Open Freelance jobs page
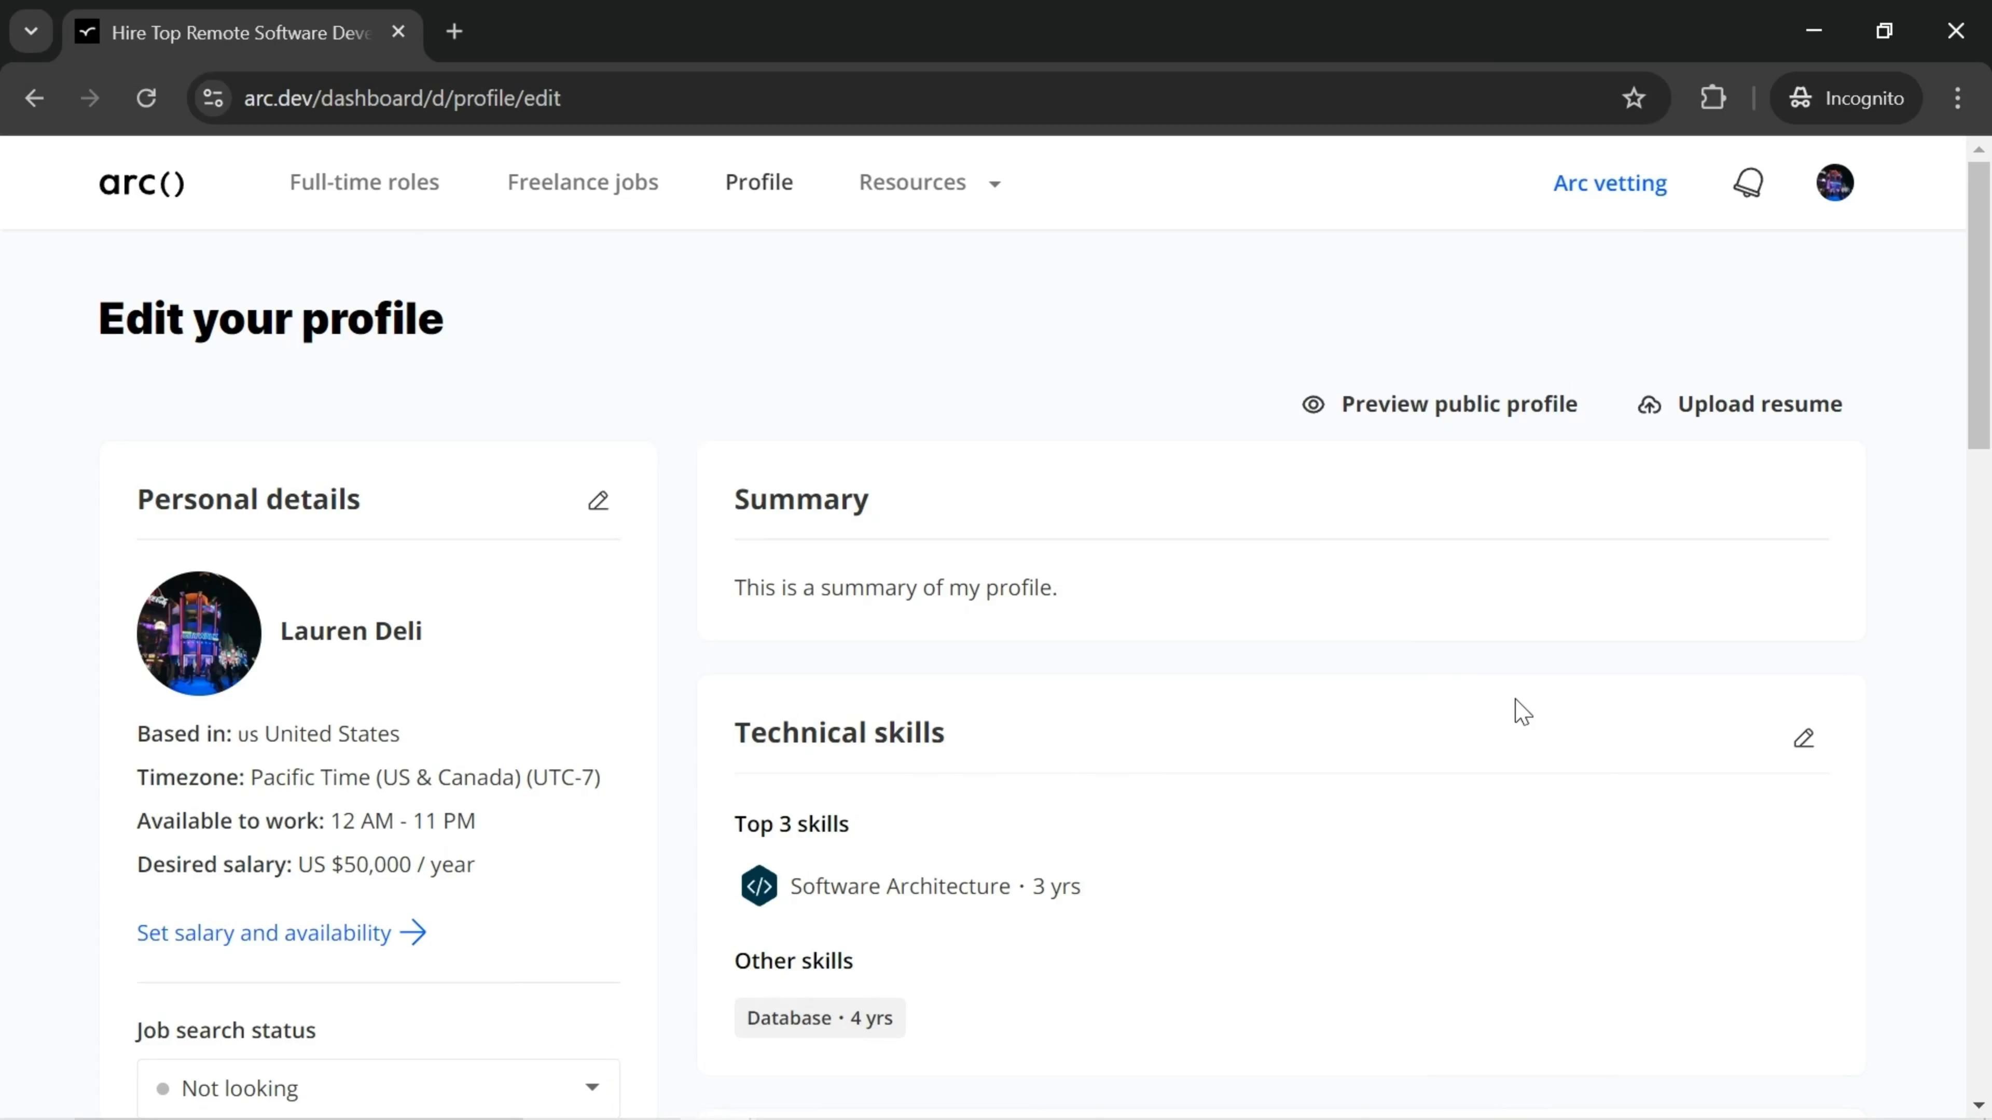The image size is (1992, 1120). [x=582, y=183]
